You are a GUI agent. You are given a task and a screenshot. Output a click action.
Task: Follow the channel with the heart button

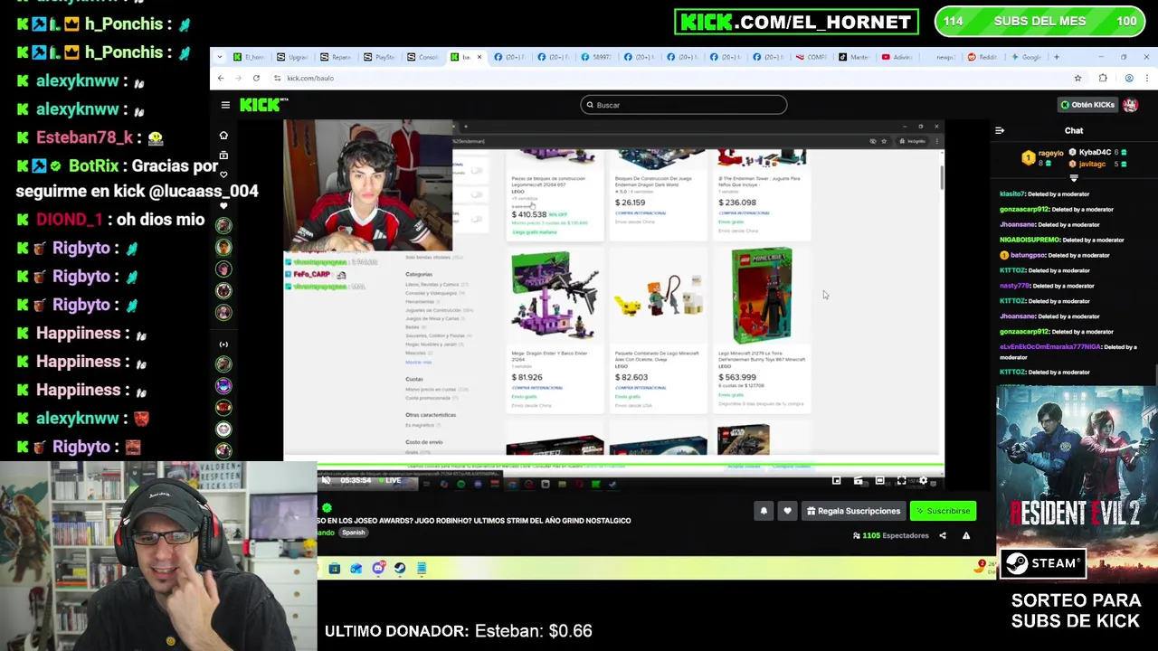(787, 511)
